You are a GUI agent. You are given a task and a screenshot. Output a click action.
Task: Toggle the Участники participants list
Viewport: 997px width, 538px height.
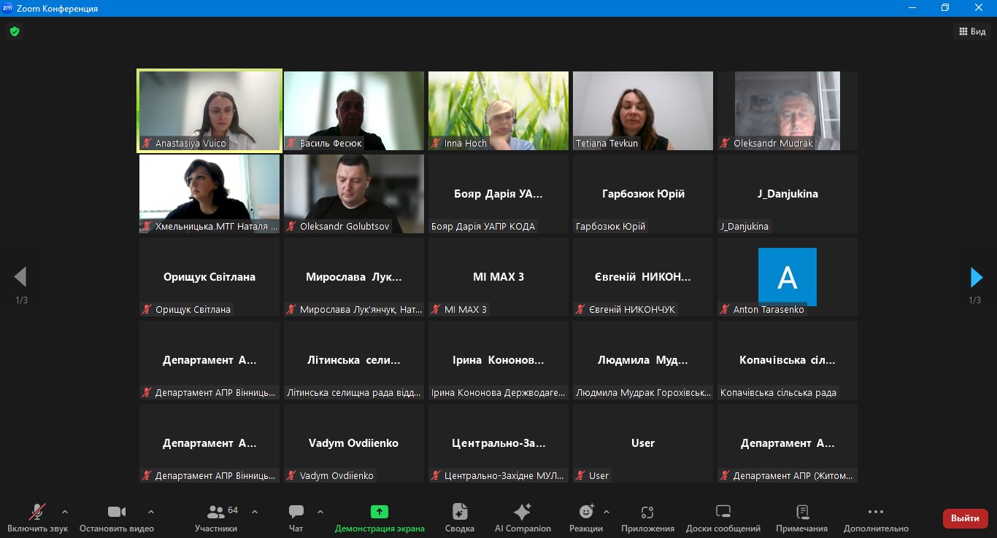[x=216, y=517]
